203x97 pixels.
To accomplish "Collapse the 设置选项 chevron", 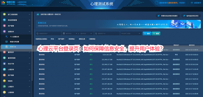I will pyautogui.click(x=29, y=31).
